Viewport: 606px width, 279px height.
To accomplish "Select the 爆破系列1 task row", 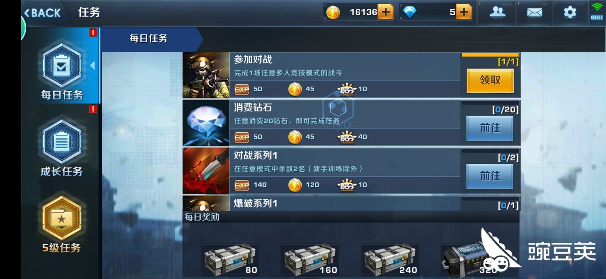I will 351,203.
